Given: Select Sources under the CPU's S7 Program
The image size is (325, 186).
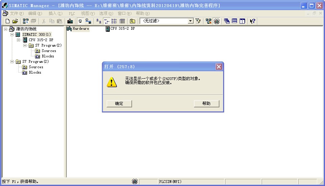Looking at the screenshot, I should (49, 51).
